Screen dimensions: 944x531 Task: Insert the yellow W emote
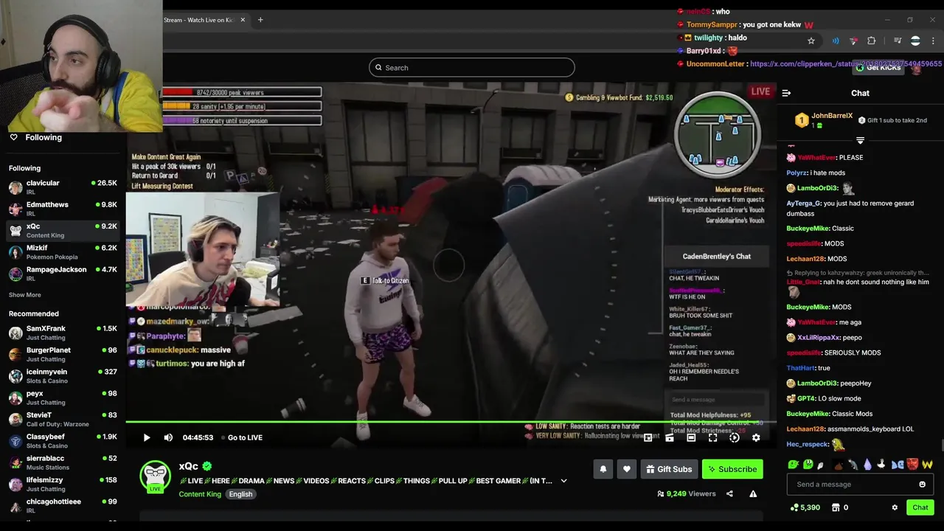927,465
